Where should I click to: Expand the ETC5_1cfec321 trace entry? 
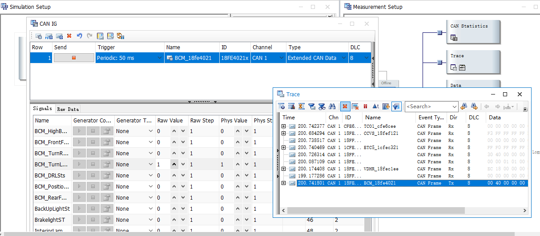[284, 148]
